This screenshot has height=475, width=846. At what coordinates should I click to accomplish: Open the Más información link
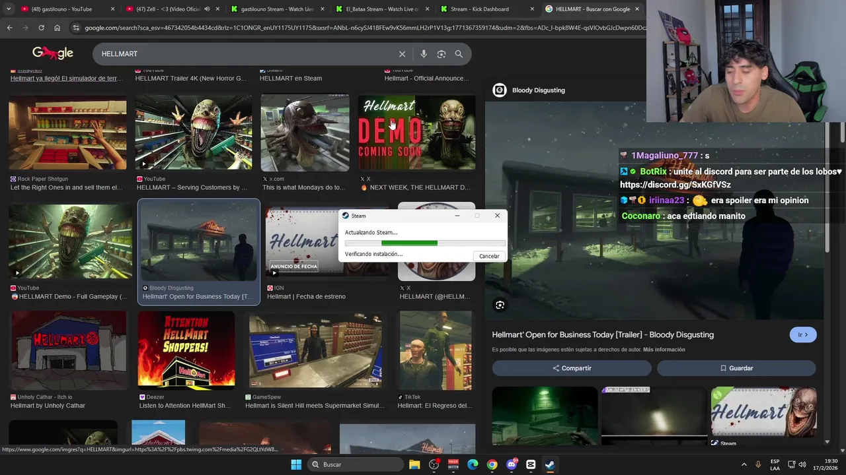pos(664,350)
